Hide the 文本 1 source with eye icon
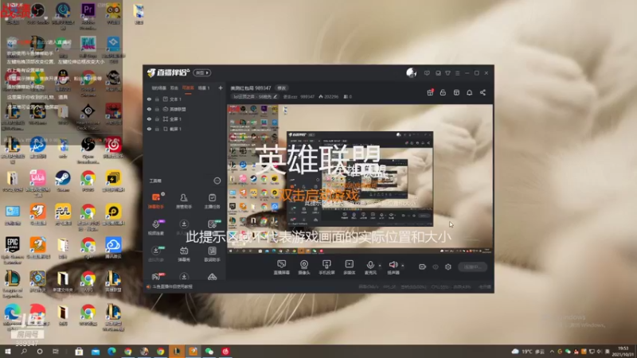 [149, 99]
